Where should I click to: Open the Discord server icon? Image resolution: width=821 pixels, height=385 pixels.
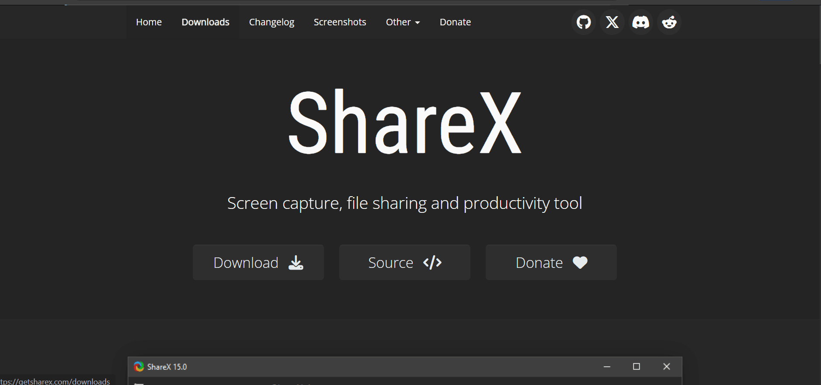[641, 22]
